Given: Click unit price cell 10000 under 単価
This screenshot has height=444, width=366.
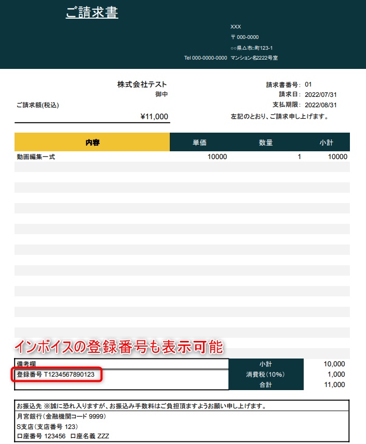Looking at the screenshot, I should (217, 156).
